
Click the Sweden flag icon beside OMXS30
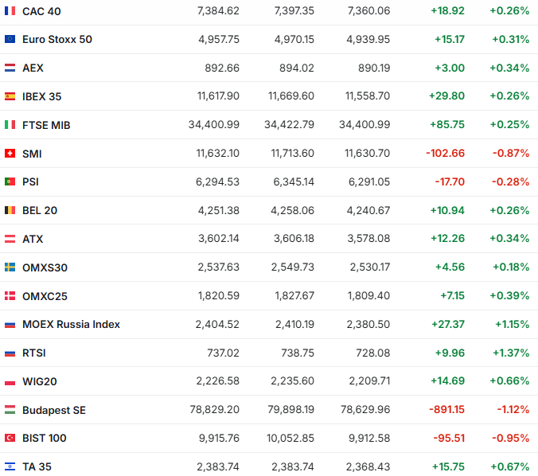pos(10,267)
